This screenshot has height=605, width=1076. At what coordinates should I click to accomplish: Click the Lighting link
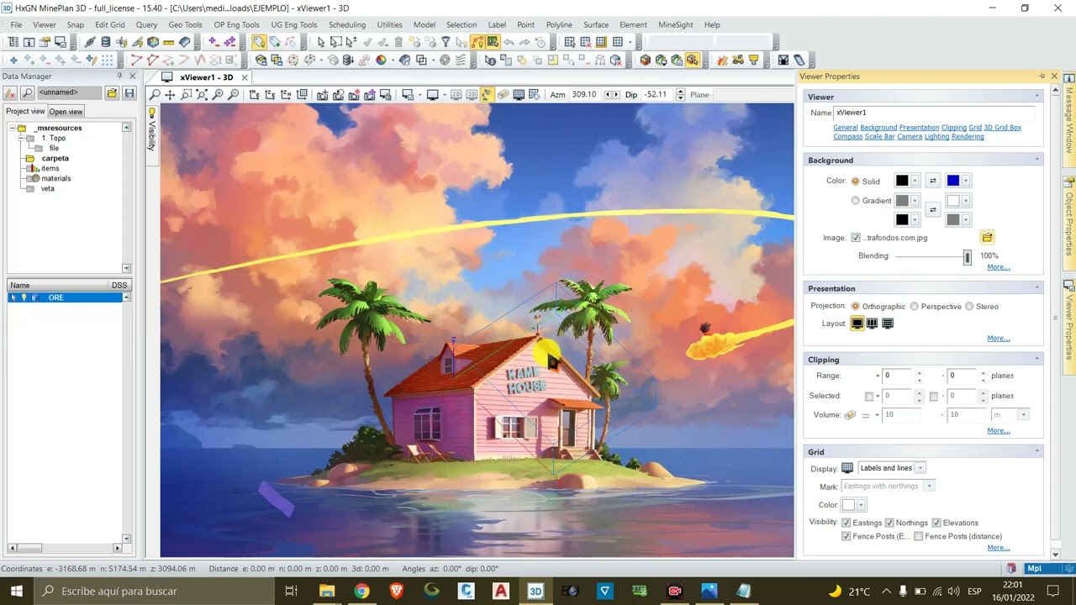pos(936,137)
